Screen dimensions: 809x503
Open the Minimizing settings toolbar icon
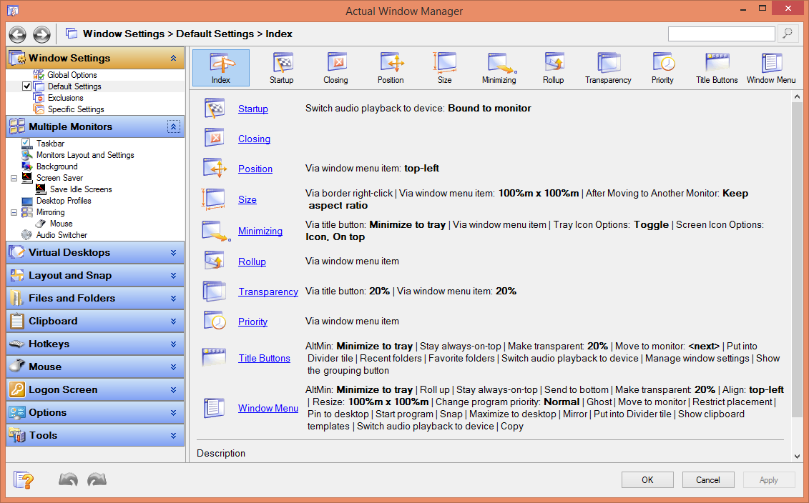point(499,68)
